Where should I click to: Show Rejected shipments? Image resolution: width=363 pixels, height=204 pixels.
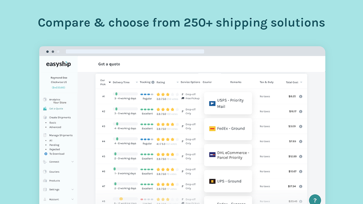tap(54, 150)
